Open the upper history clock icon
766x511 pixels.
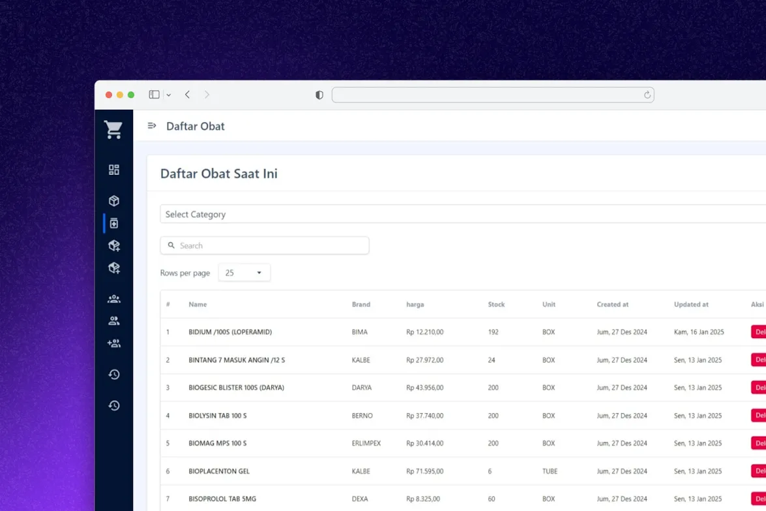point(113,374)
